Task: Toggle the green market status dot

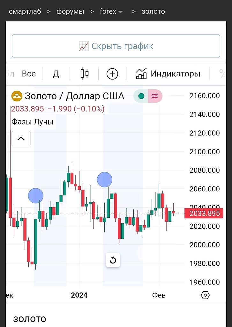Action: pos(141,96)
